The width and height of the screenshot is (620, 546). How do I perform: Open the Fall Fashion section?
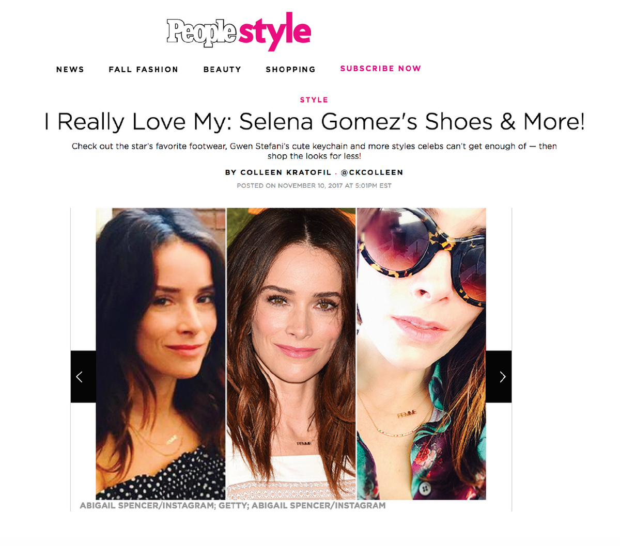pos(143,70)
